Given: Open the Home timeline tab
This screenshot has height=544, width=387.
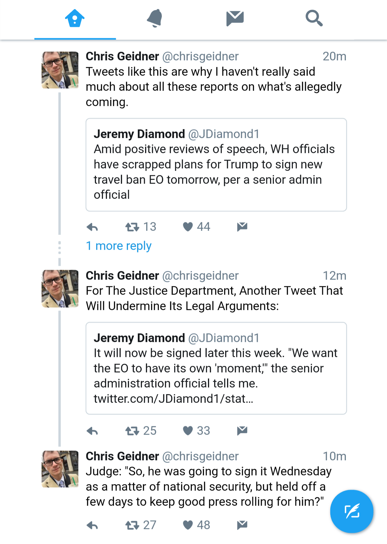Looking at the screenshot, I should (x=75, y=18).
